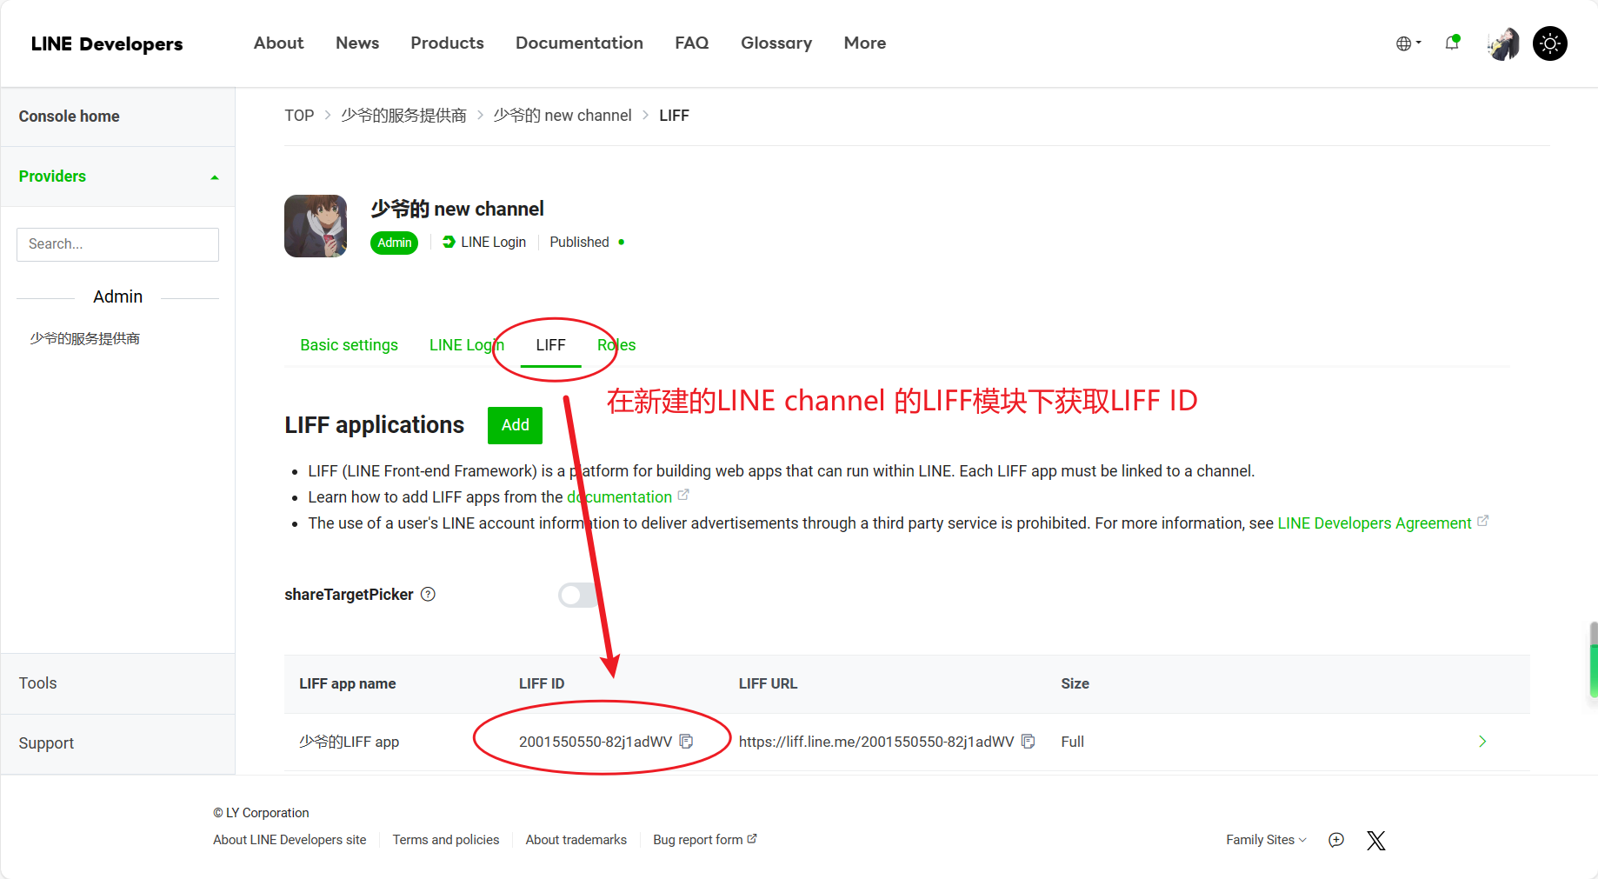Add a new LIFF application
The image size is (1598, 879).
click(x=515, y=425)
